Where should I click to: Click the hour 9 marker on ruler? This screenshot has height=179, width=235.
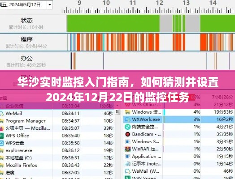click(79, 3)
